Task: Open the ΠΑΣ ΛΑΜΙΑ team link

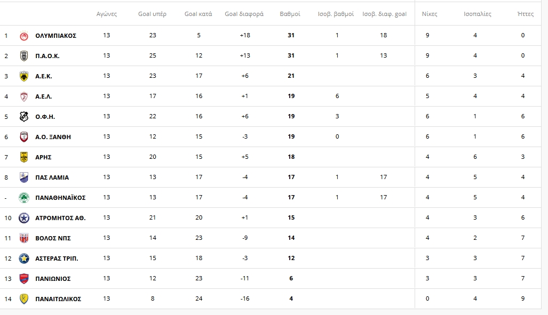Action: point(52,177)
